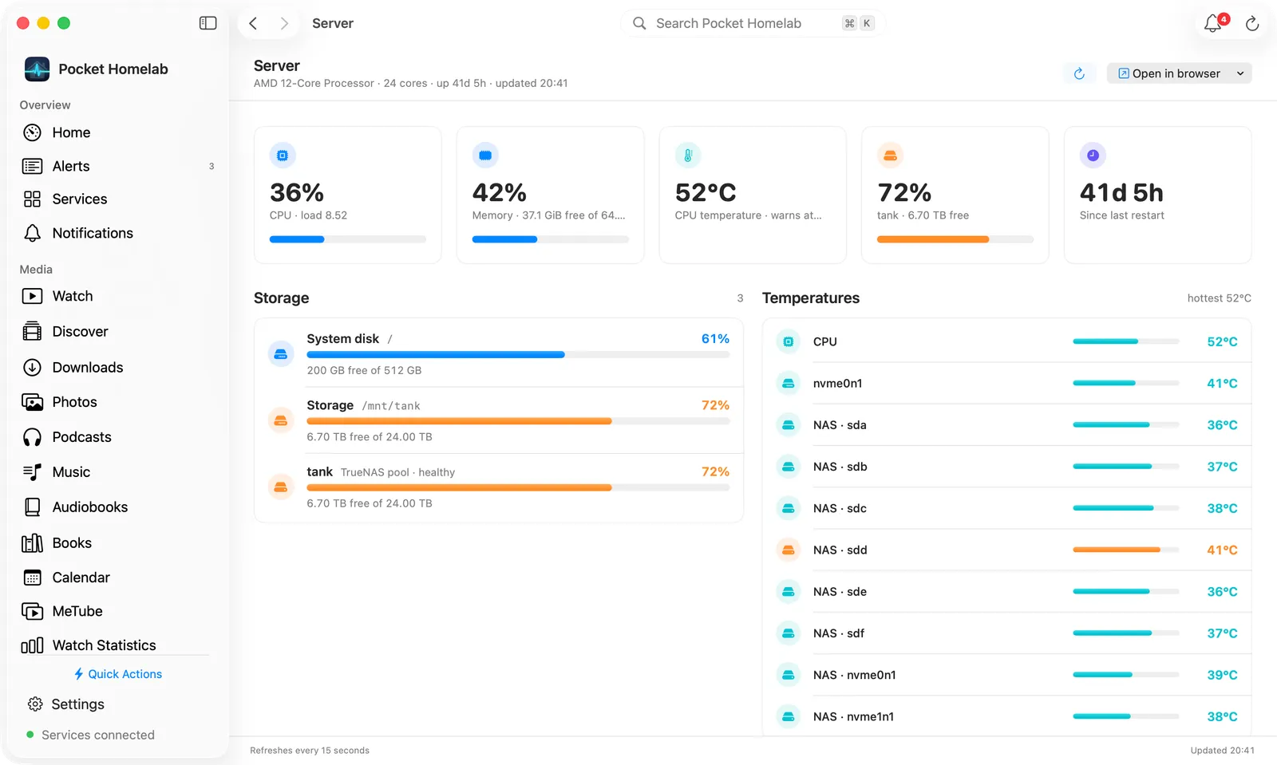
Task: Click the System disk 61% usage bar
Action: tap(518, 354)
